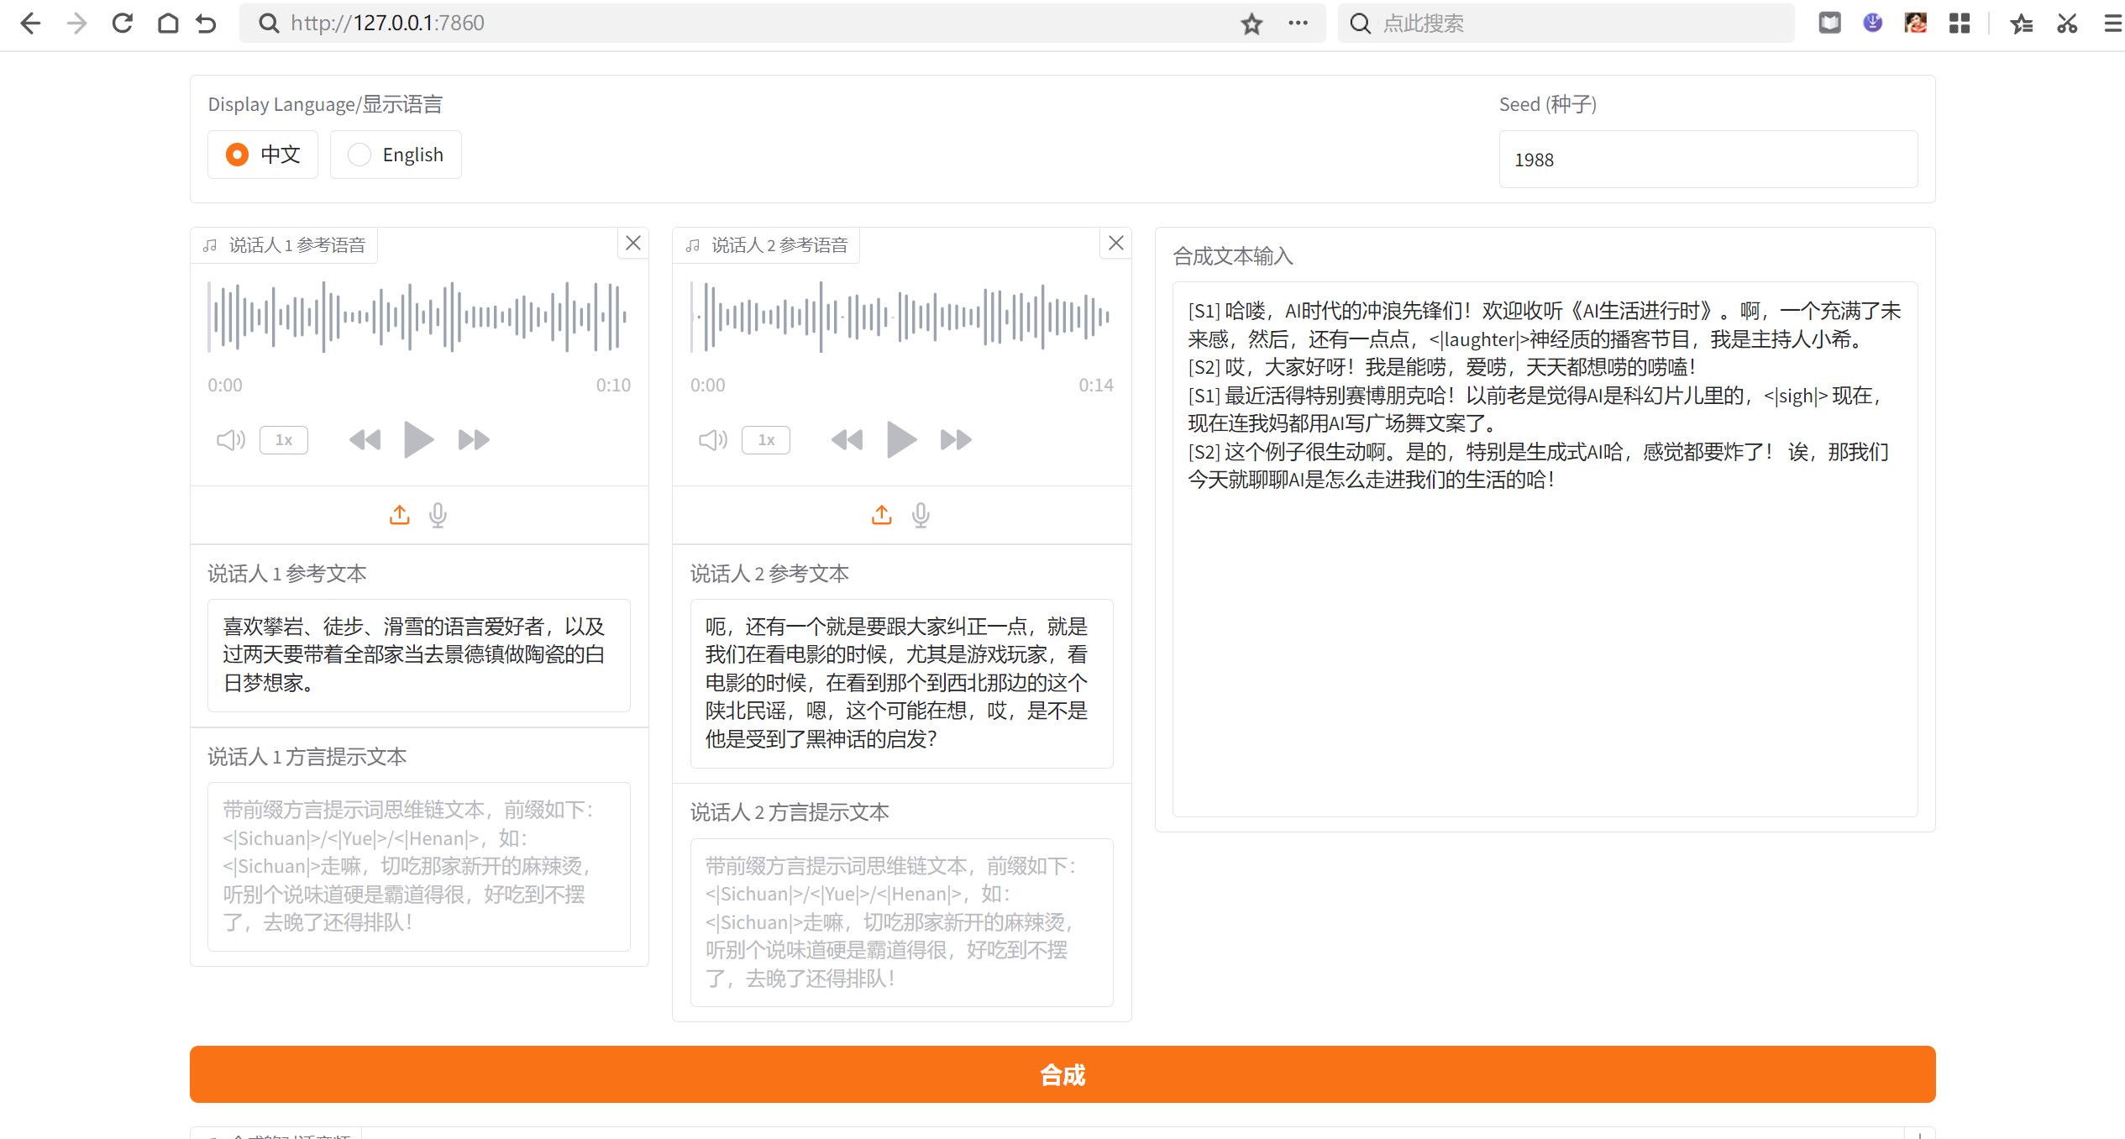The height and width of the screenshot is (1139, 2125).
Task: Play speaker 1 reference audio
Action: click(x=418, y=439)
